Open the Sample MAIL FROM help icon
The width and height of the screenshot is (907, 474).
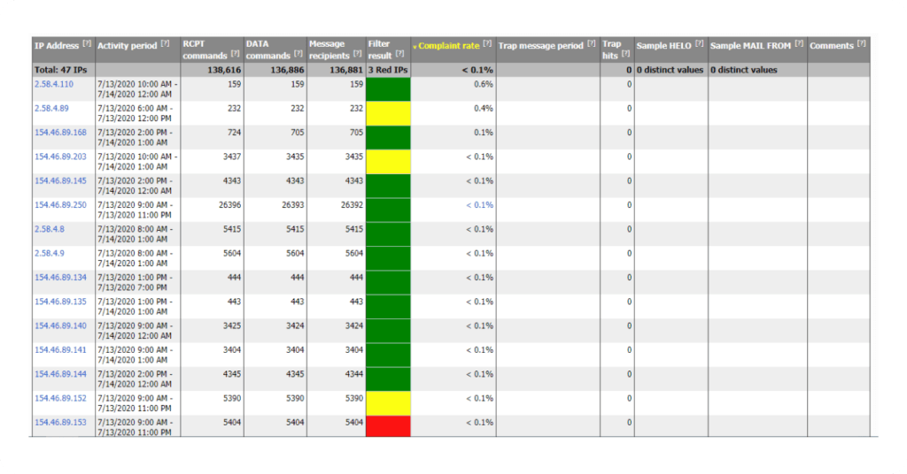tap(799, 44)
